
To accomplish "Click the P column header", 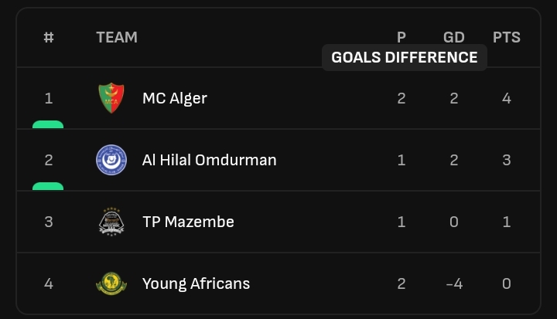I will pyautogui.click(x=401, y=37).
